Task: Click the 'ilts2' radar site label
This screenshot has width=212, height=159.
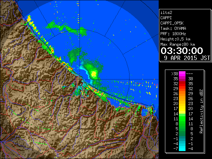Action: (166, 13)
